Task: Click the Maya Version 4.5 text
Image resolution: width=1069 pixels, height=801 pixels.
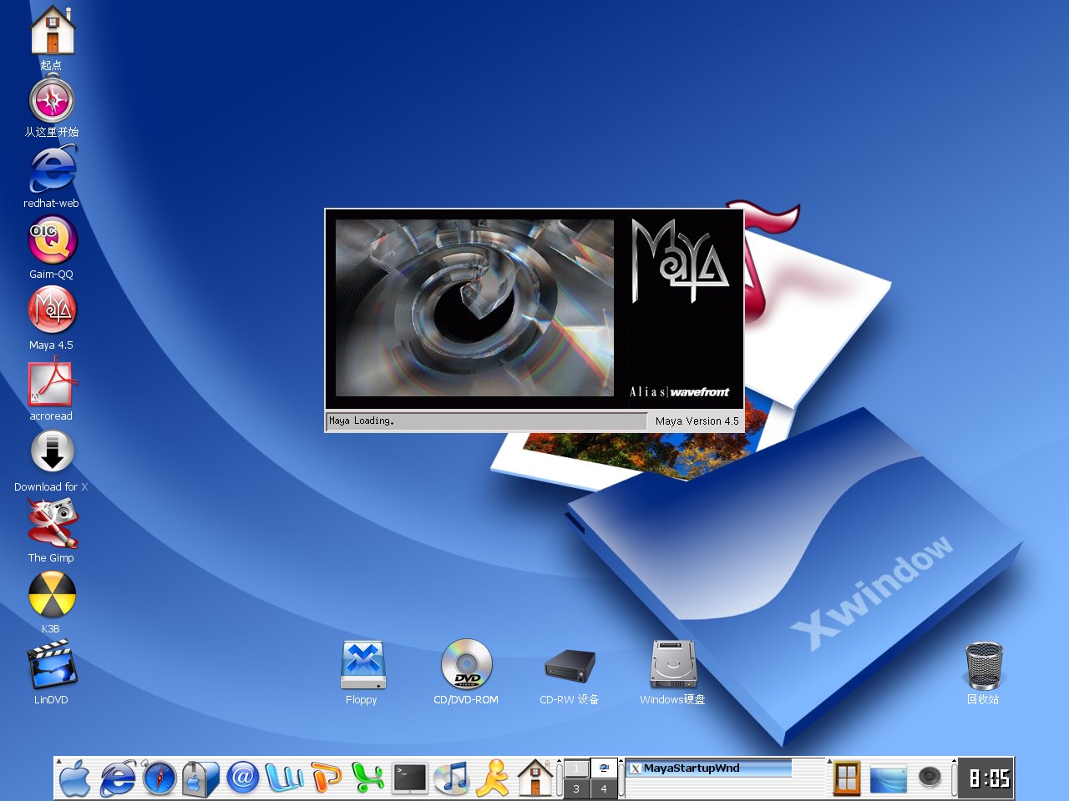Action: pyautogui.click(x=697, y=421)
